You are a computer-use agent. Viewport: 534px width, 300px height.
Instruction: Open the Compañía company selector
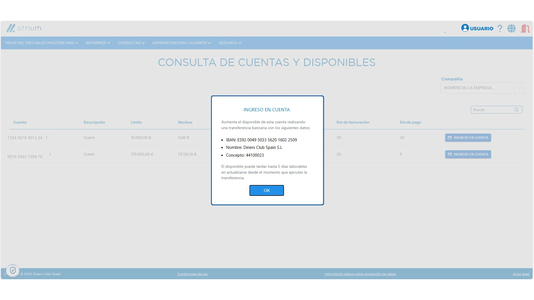coord(482,88)
